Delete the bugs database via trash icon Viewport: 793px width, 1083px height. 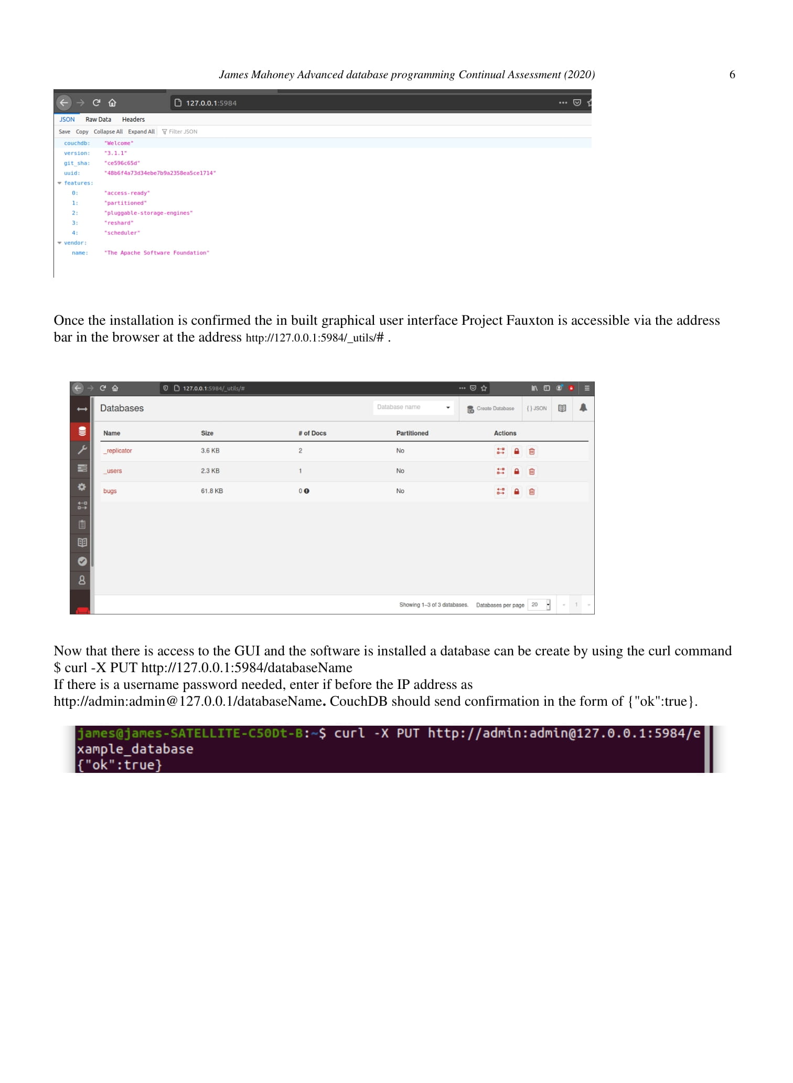pyautogui.click(x=532, y=492)
